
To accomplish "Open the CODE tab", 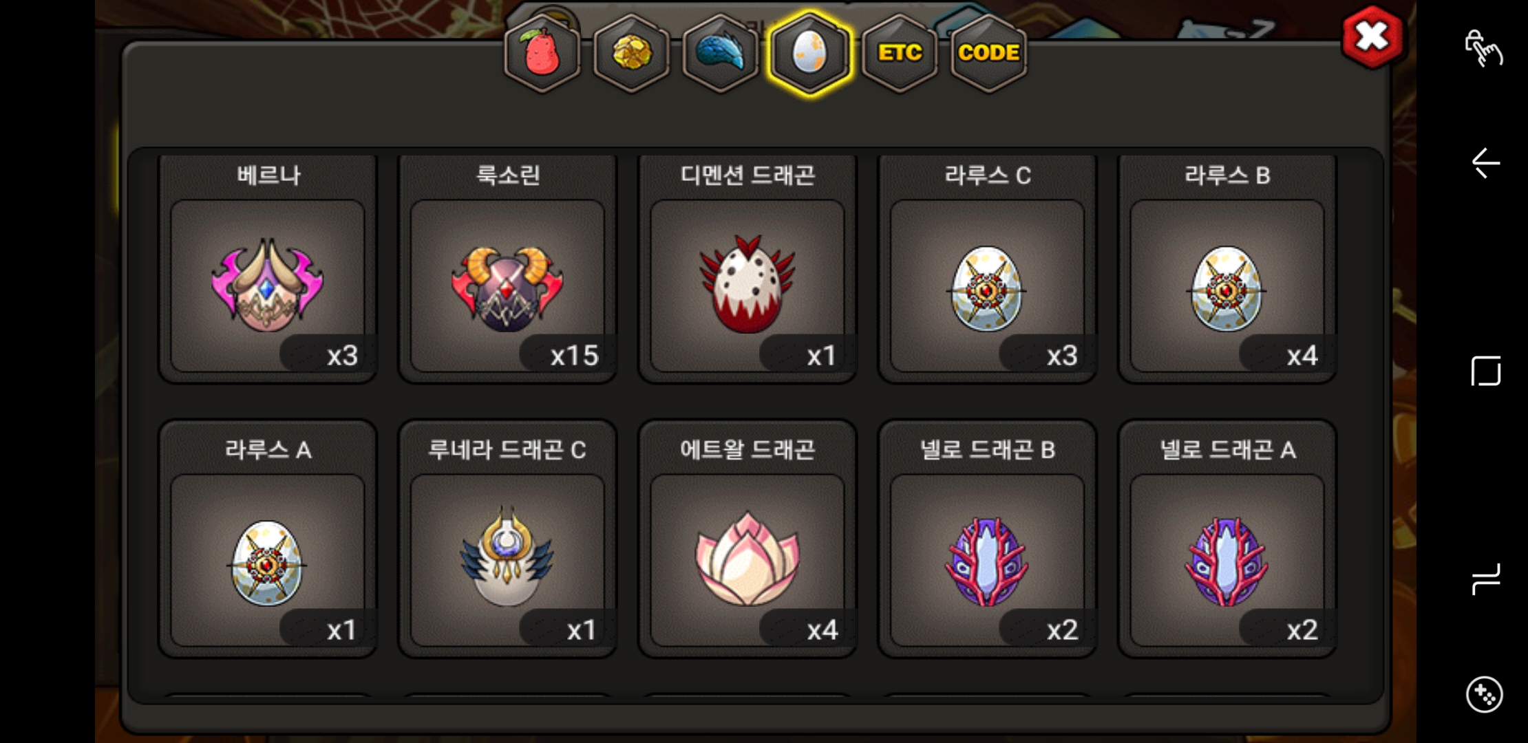I will click(988, 53).
